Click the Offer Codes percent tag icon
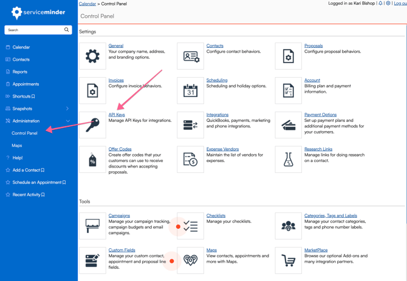 coord(92,160)
